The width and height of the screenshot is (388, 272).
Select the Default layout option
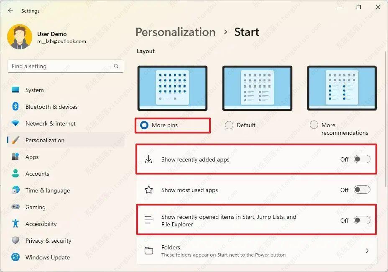tap(229, 125)
